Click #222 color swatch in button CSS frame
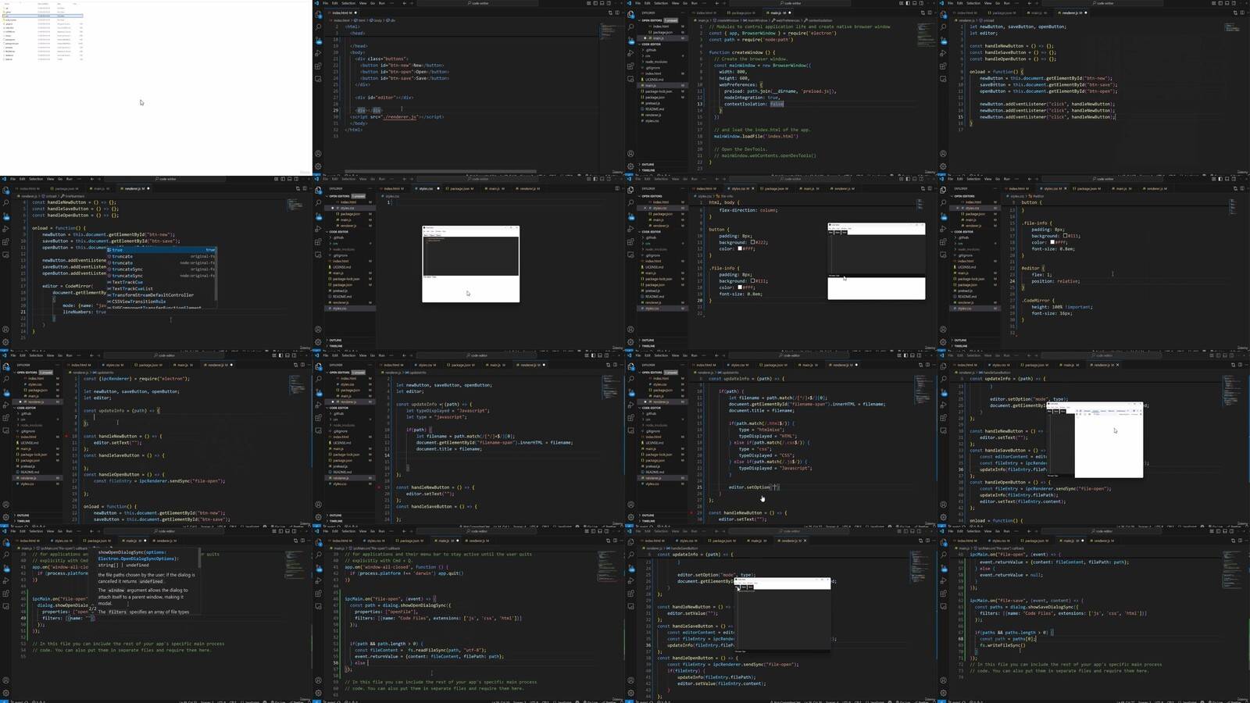This screenshot has height=703, width=1250. click(x=752, y=242)
